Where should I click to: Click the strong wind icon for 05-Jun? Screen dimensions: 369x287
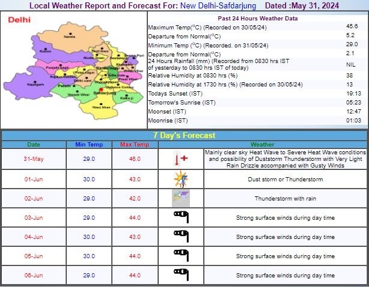pos(180,256)
